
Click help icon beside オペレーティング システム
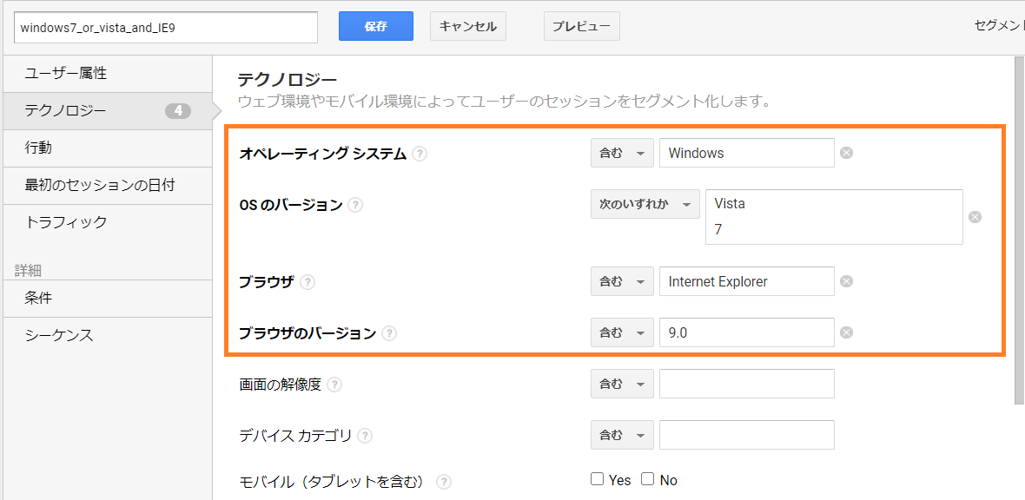point(420,154)
